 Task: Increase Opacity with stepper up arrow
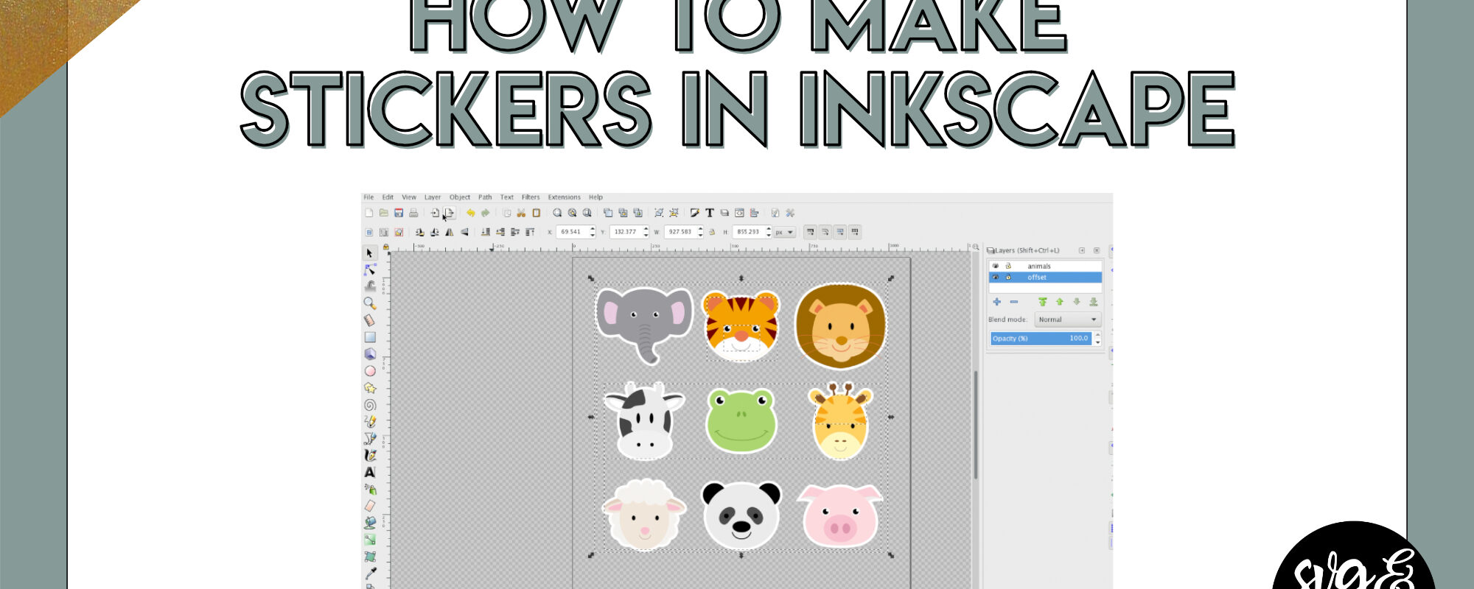(1097, 335)
